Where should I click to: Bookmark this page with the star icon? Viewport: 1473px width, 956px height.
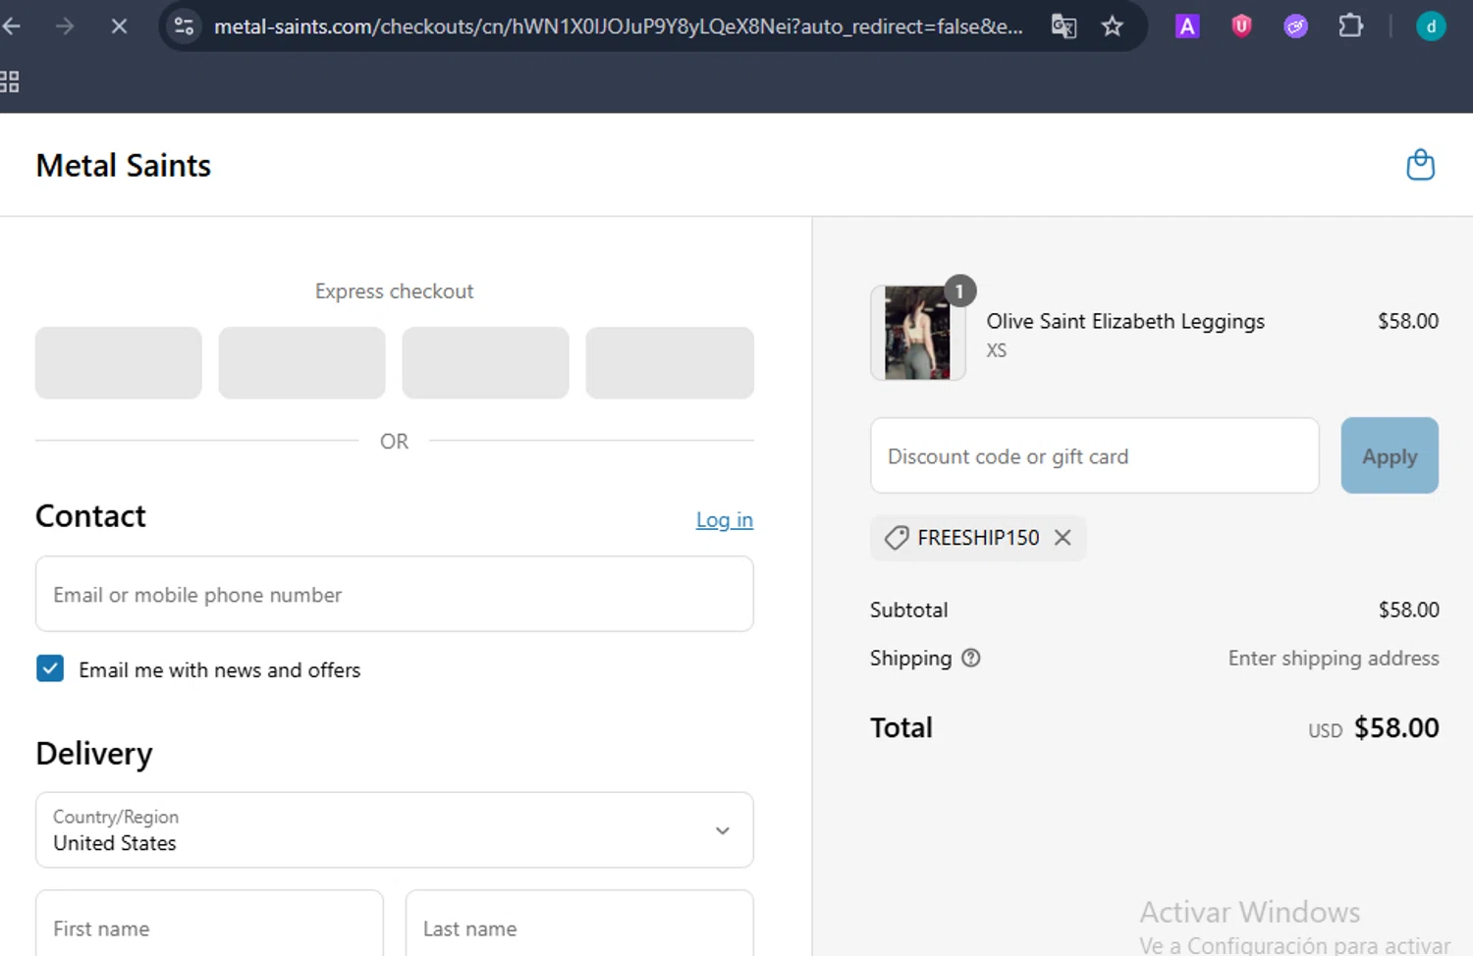[1112, 27]
